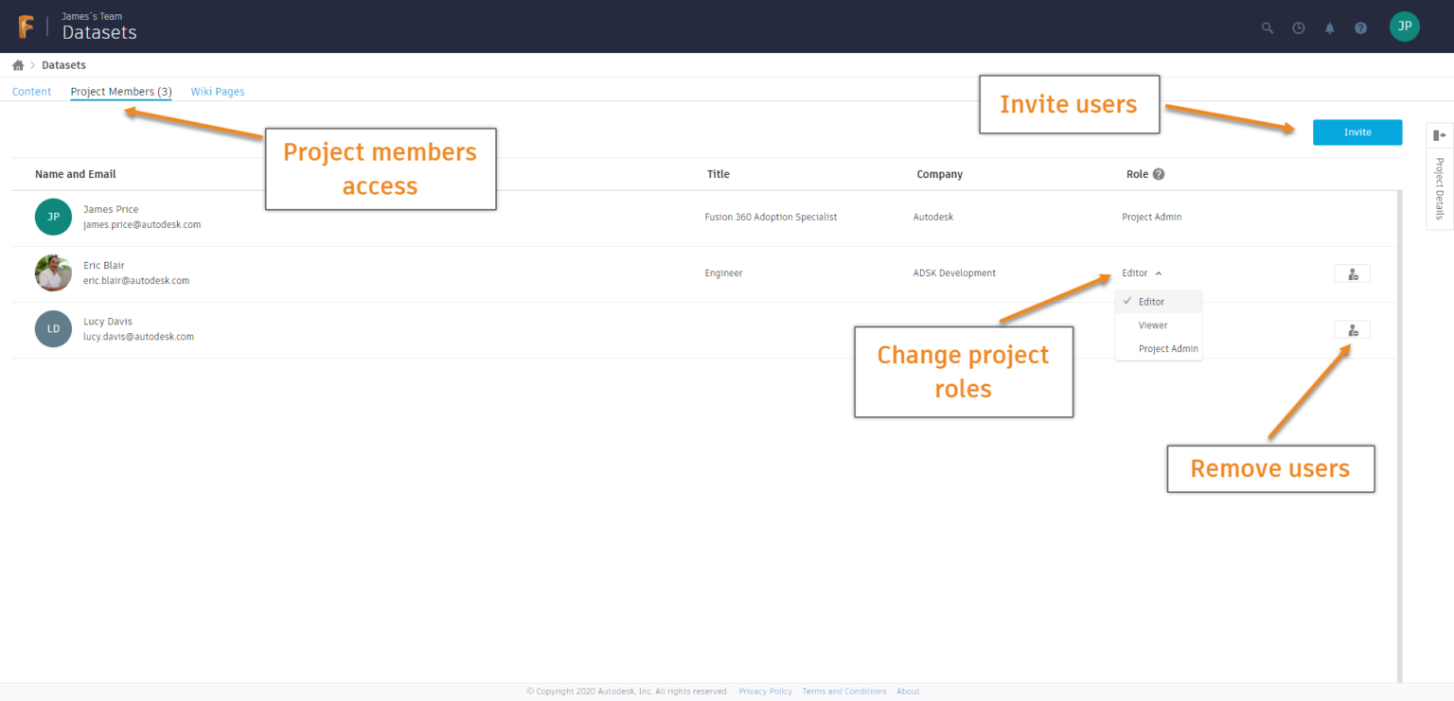Click the help icon next to the Role header
Screen dimensions: 1454x701
coord(1157,174)
